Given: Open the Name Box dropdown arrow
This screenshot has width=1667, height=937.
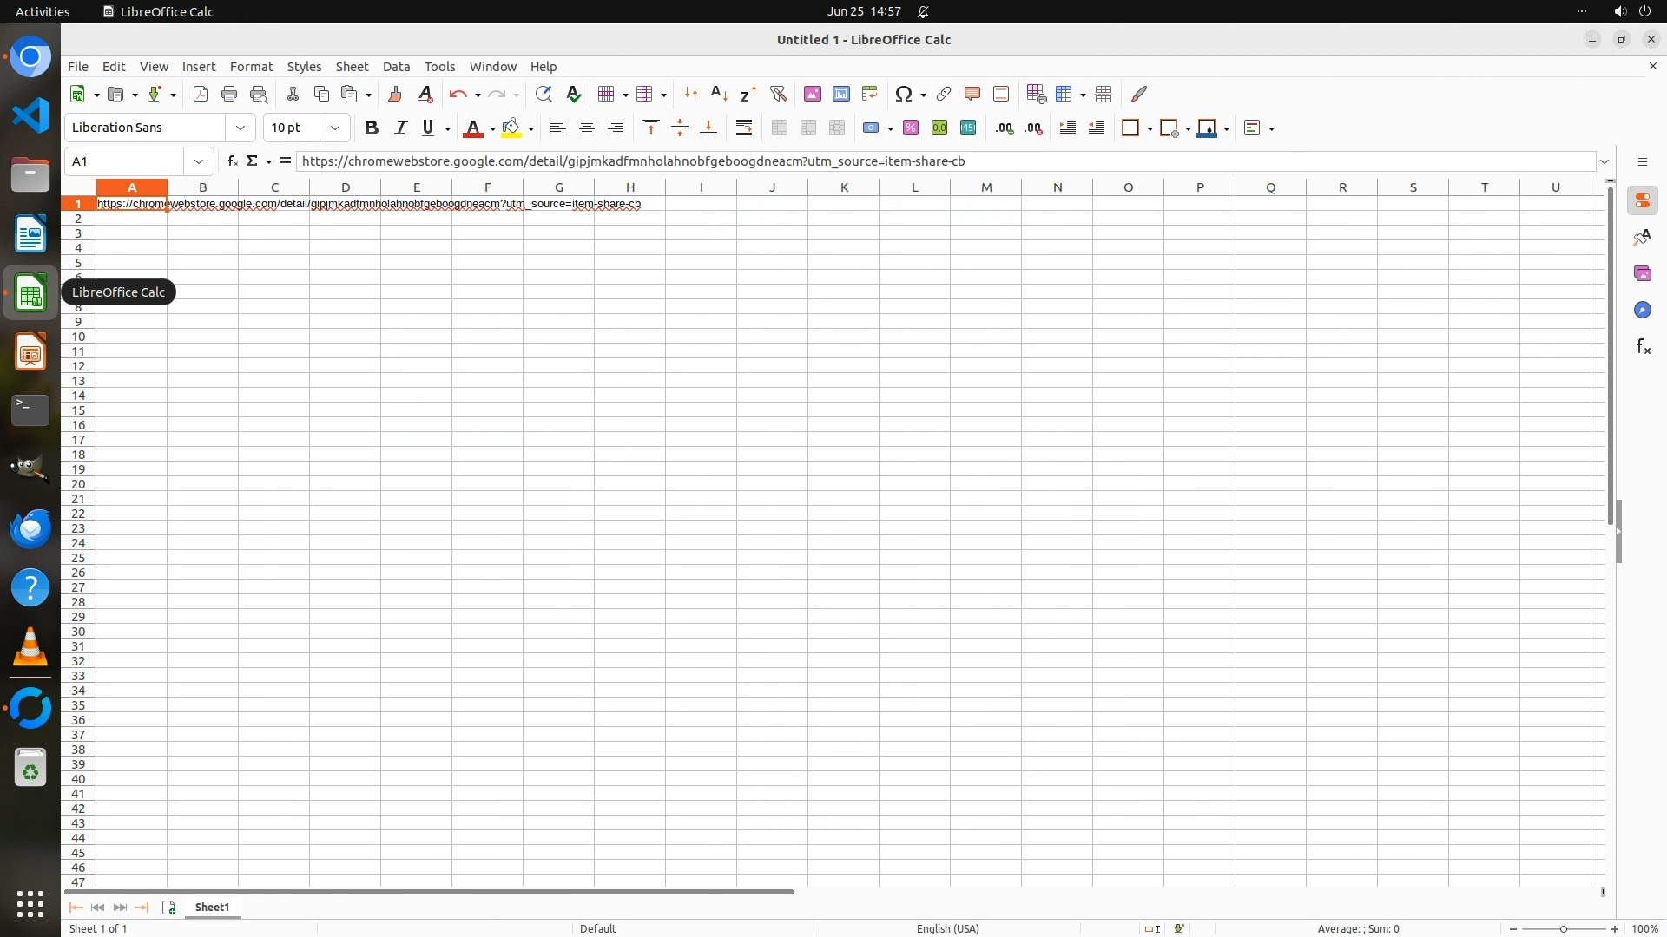Looking at the screenshot, I should click(199, 161).
